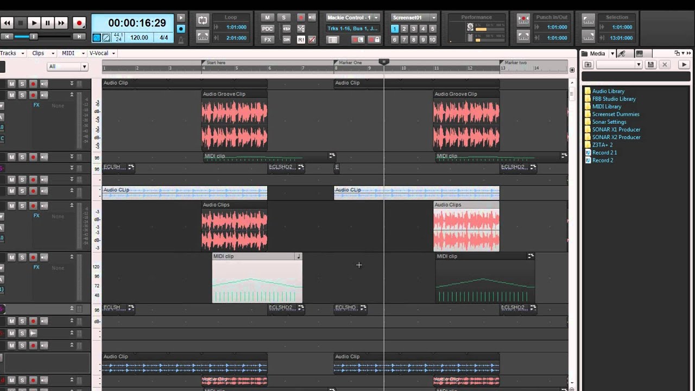Open Media tab dropdown arrow
Screen dimensions: 695x391
pyautogui.click(x=612, y=53)
